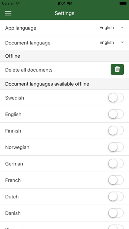This screenshot has width=129, height=229.
Task: Tap the Document language row label
Action: 28,43
